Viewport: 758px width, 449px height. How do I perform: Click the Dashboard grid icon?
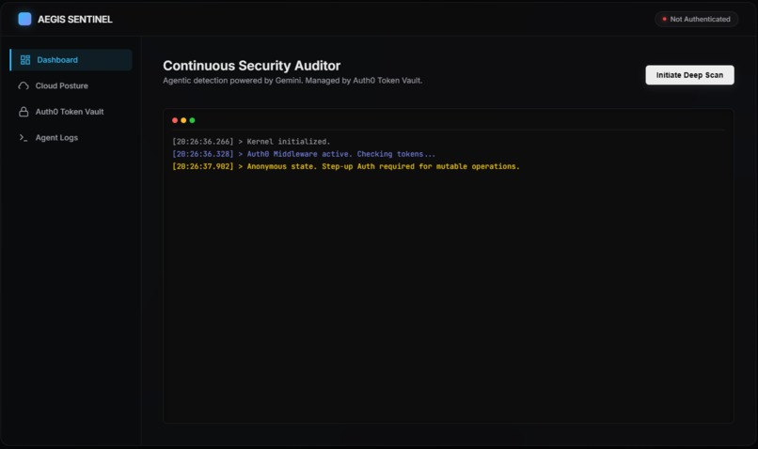pos(25,60)
